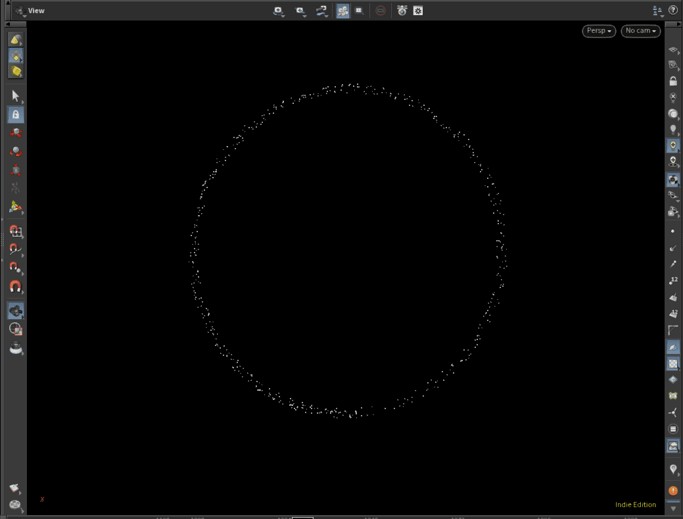Select the arrow Select tool
Image resolution: width=683 pixels, height=519 pixels.
(16, 96)
